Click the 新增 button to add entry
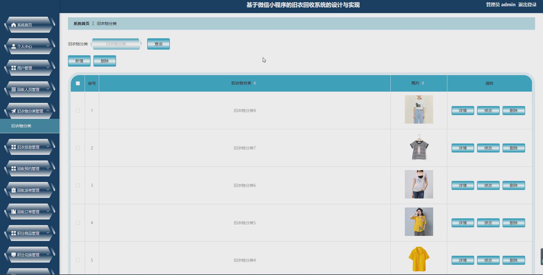The height and width of the screenshot is (275, 543). point(79,61)
